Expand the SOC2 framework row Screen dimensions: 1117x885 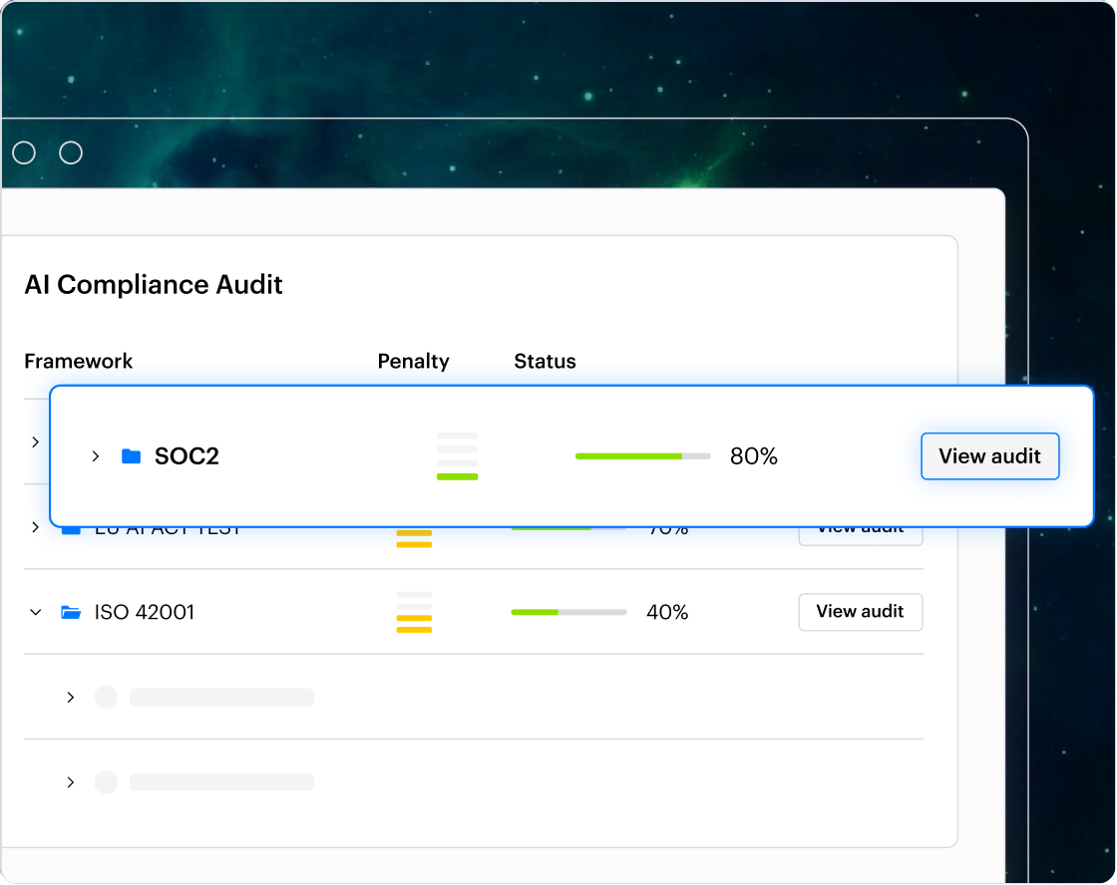pos(96,455)
